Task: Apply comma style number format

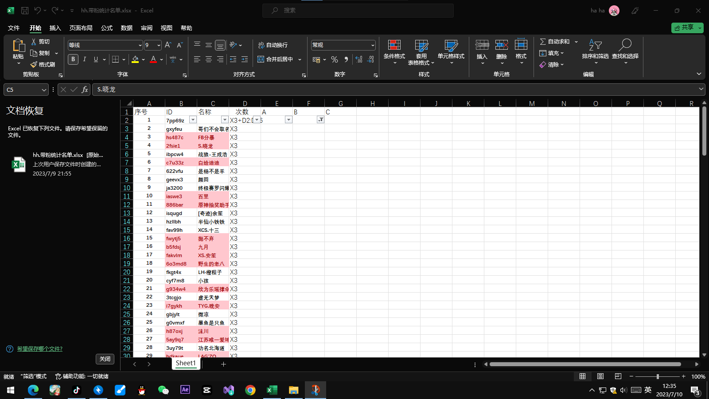Action: [x=346, y=59]
